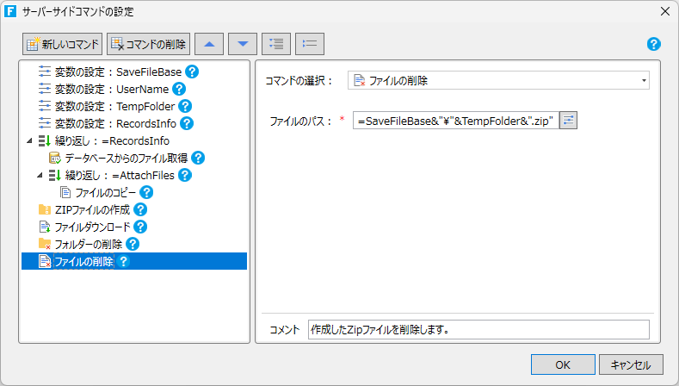The image size is (679, 386).
Task: Click the キャンセル button
Action: coord(631,364)
